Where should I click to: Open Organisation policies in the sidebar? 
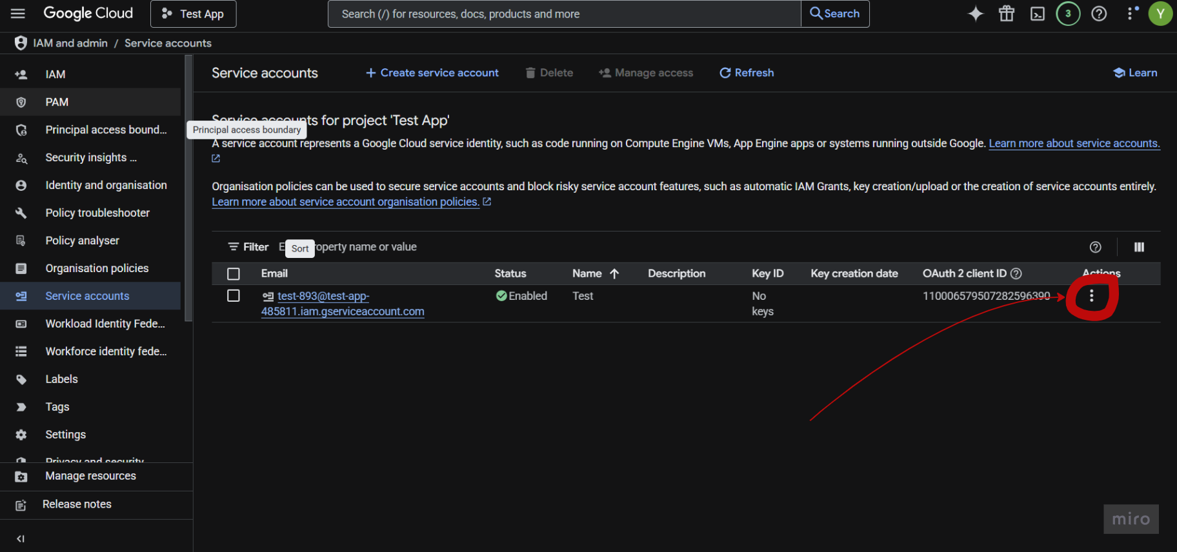pyautogui.click(x=90, y=268)
